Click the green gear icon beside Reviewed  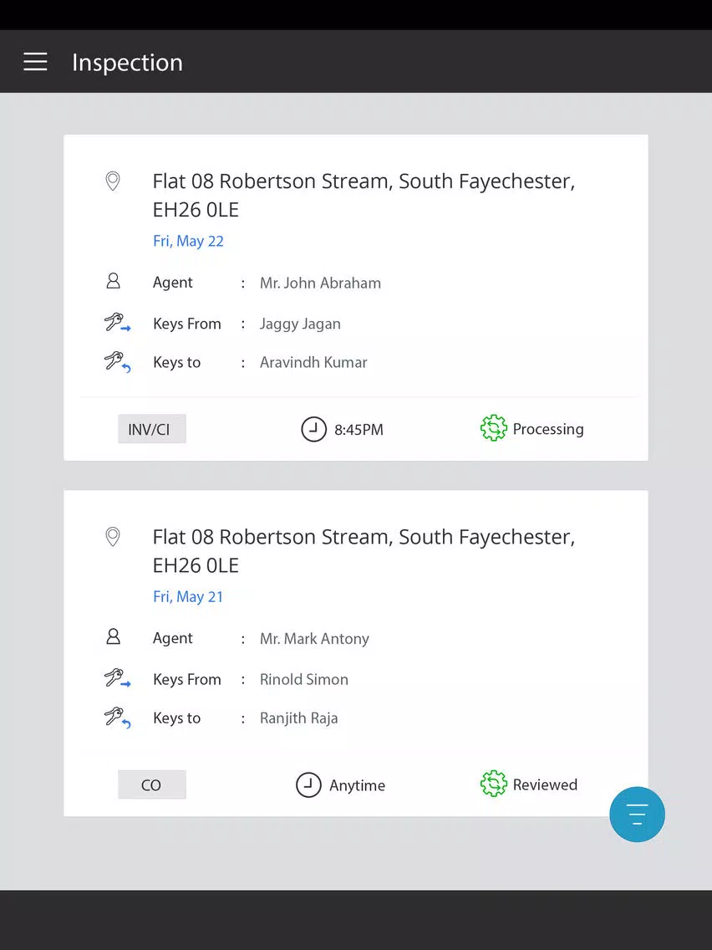point(493,784)
